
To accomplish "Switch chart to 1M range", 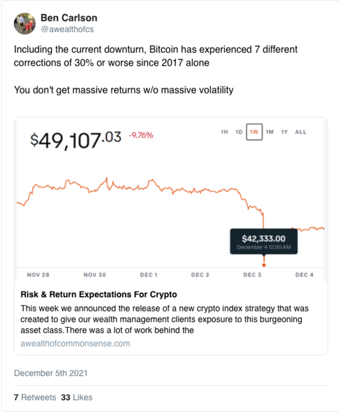I will 270,132.
